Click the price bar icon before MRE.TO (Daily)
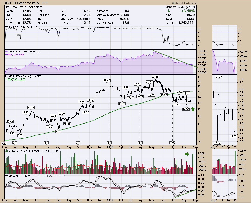Viewport: 251px width, 203px height. click(x=6, y=76)
